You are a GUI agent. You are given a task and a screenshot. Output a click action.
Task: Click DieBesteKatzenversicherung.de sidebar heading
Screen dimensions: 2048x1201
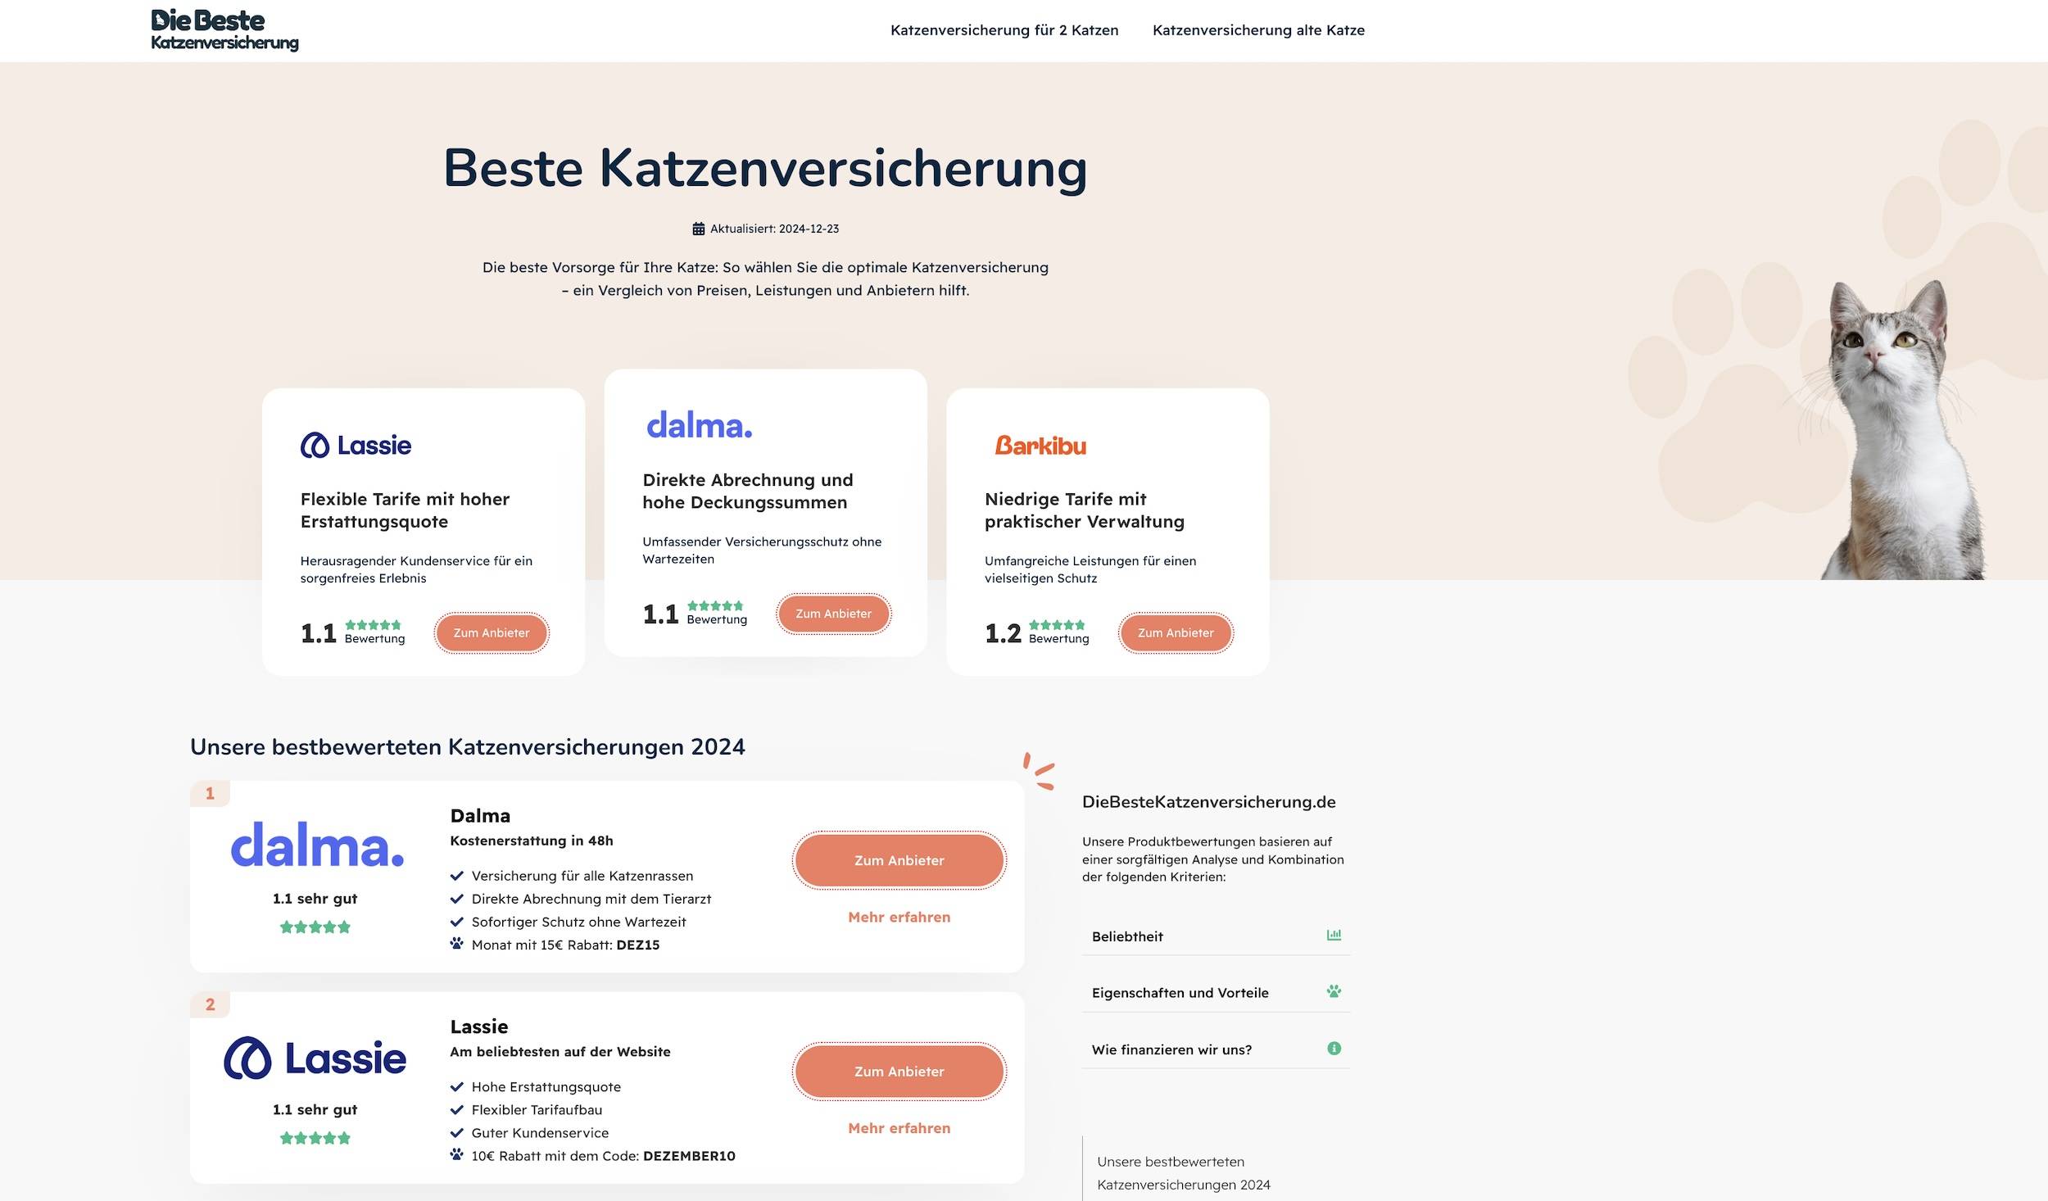point(1208,802)
